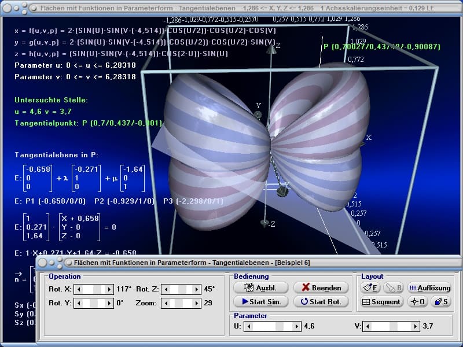This screenshot has height=347, width=463.
Task: Open the Auflösung resolution setting
Action: [429, 287]
